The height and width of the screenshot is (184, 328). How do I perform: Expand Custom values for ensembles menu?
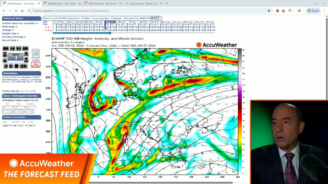click(x=18, y=23)
